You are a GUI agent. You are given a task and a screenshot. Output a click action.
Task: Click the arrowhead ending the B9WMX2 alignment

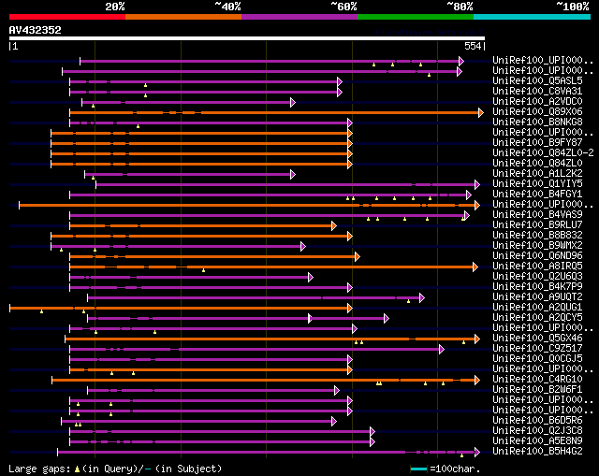click(303, 246)
